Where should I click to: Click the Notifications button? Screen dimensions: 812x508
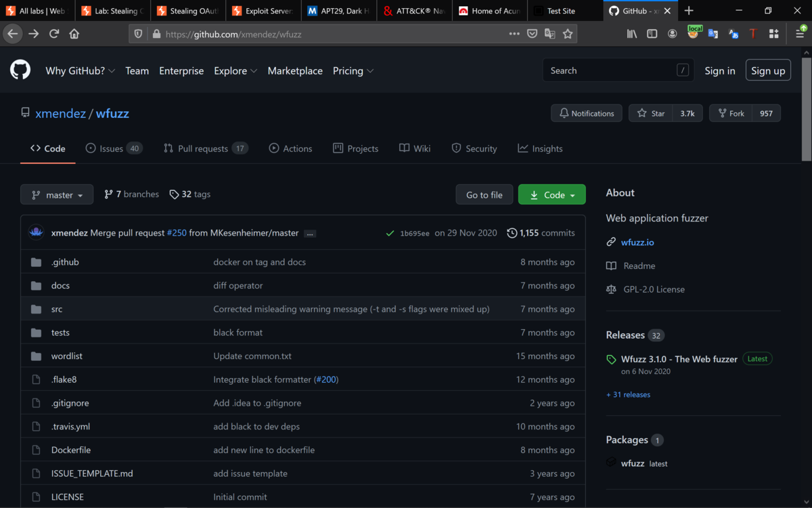[587, 113]
